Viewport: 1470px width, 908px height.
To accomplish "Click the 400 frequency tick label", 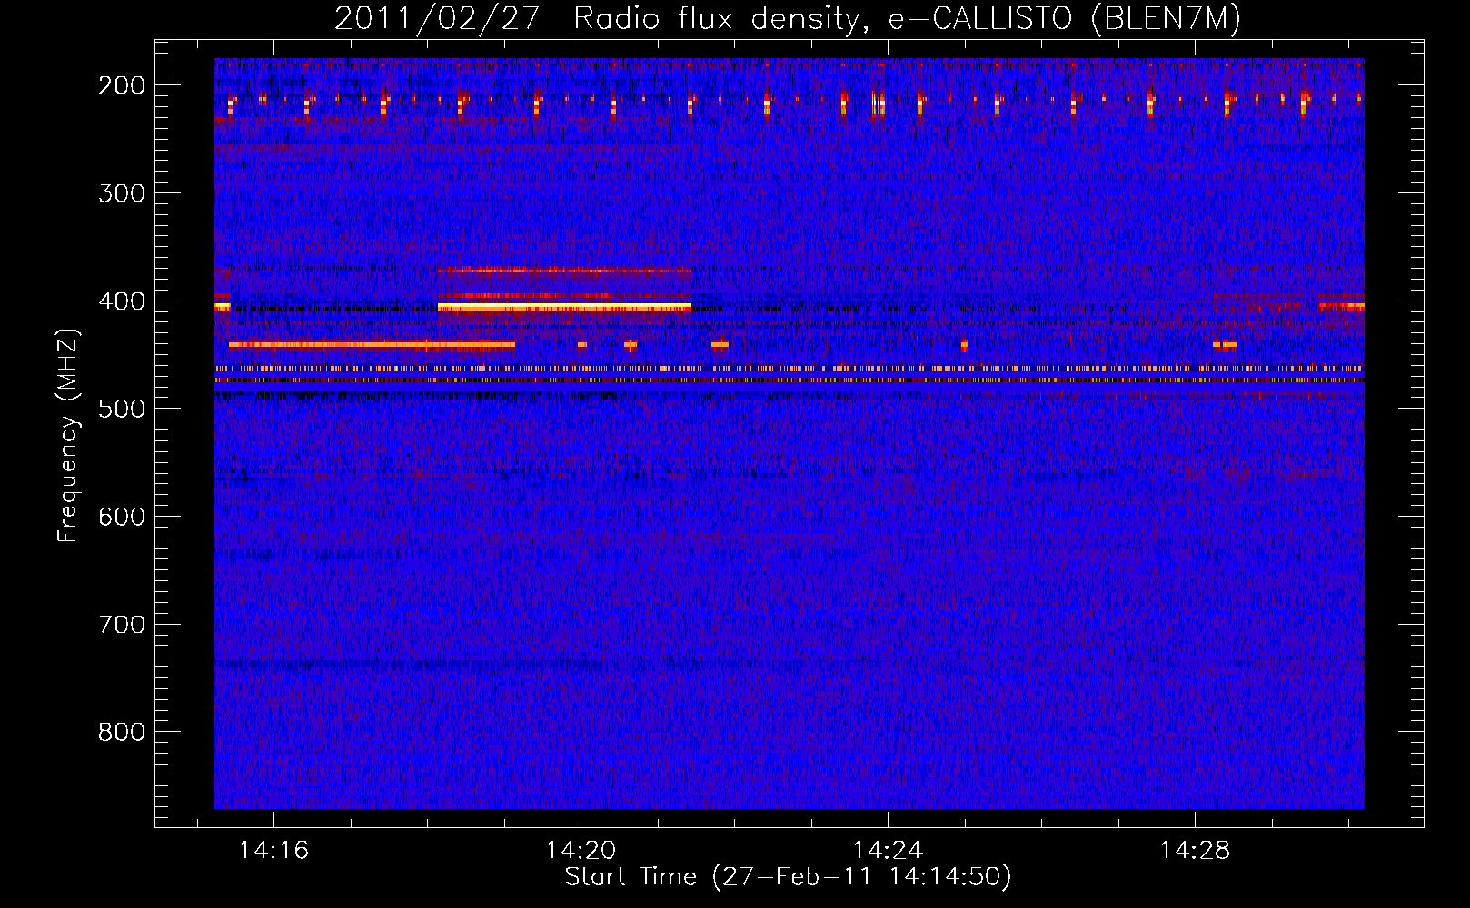I will click(121, 301).
